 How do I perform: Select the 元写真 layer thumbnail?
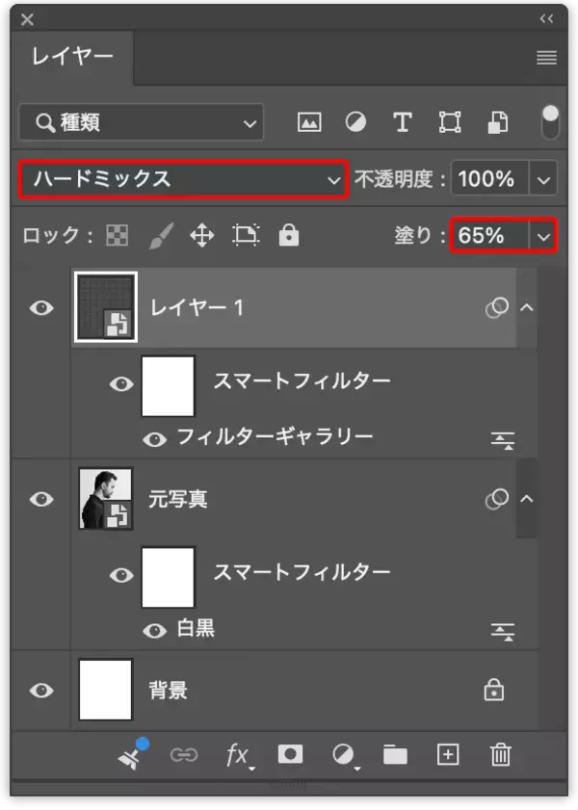(x=105, y=499)
